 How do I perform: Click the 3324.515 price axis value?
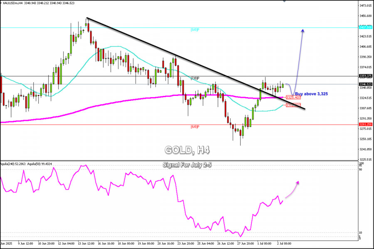366,98
